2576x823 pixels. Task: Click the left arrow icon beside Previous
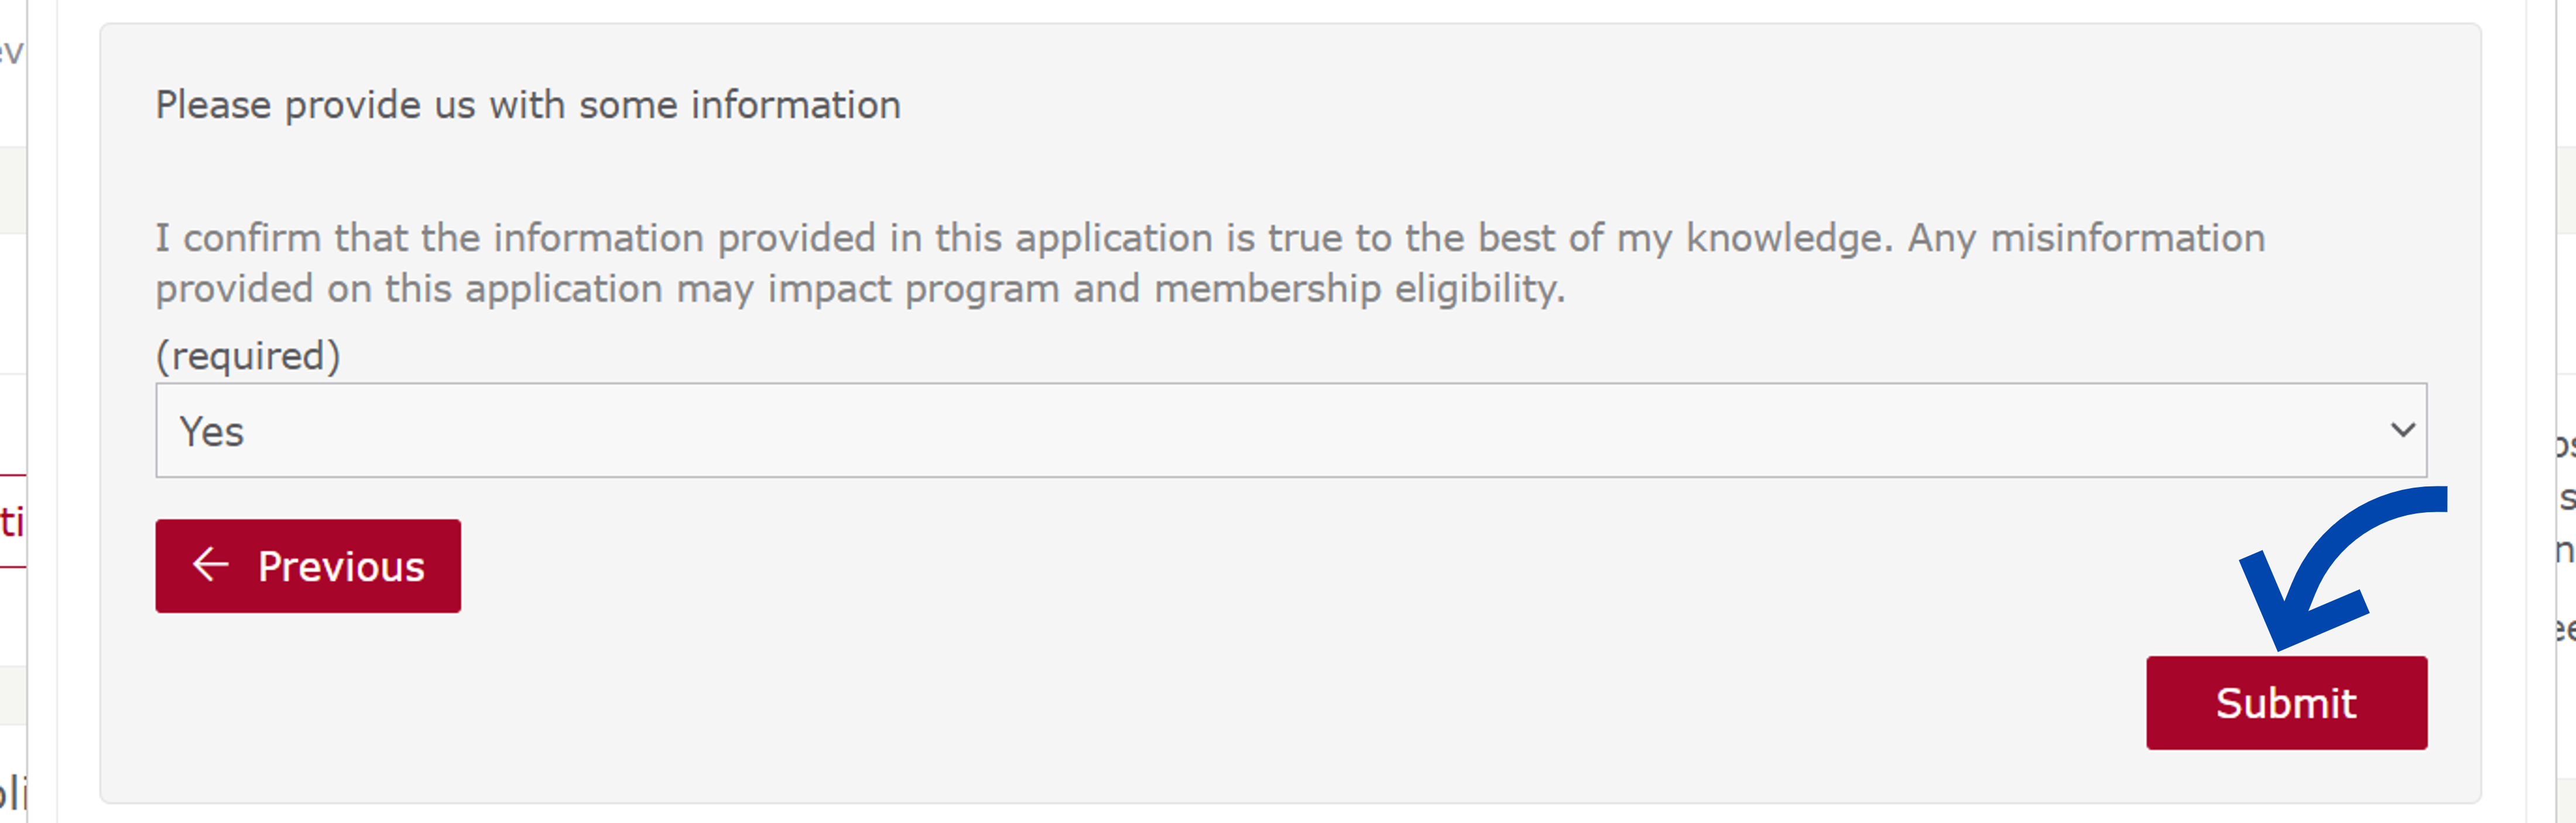(210, 565)
